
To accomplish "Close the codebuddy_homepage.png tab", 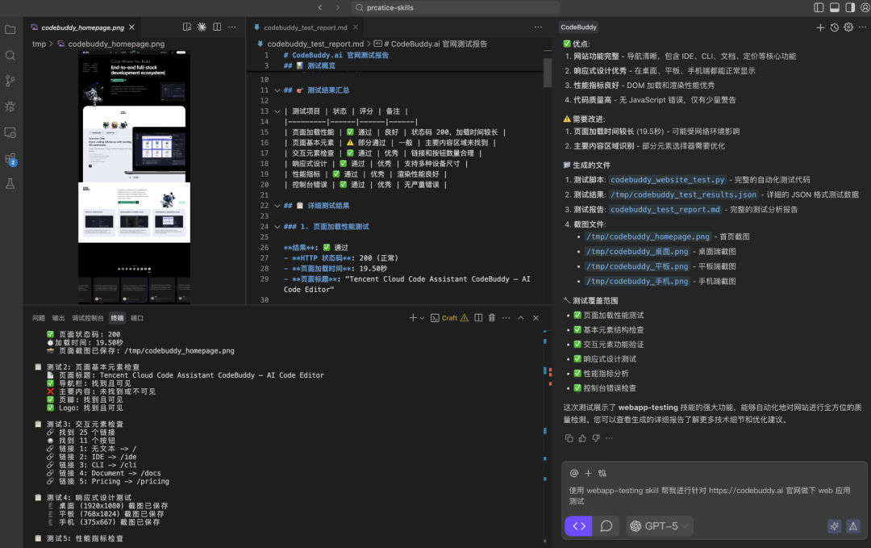I will tap(131, 27).
